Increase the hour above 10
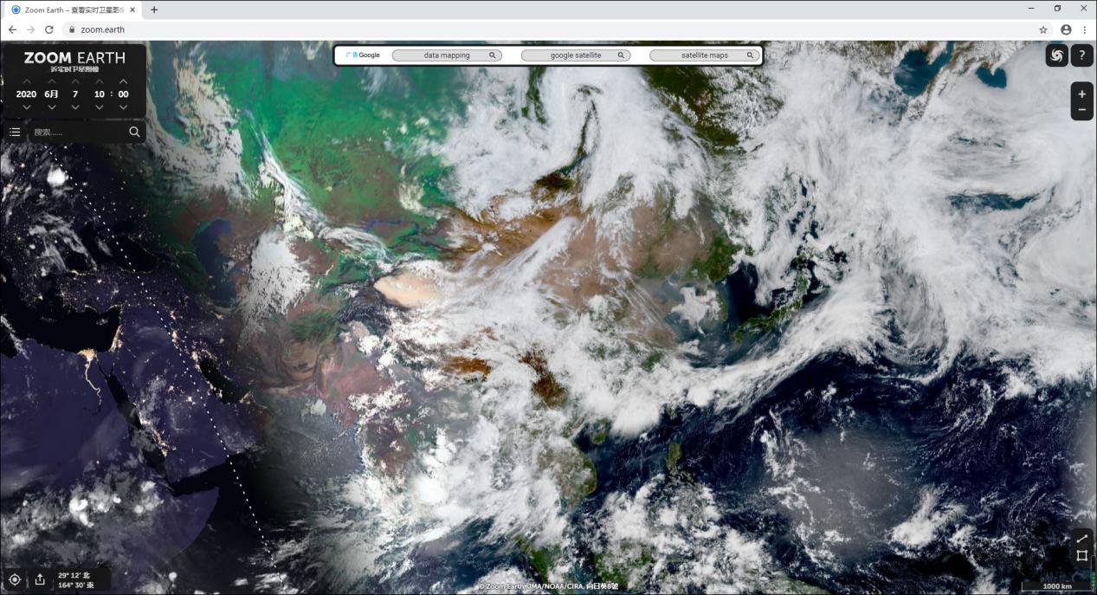The image size is (1097, 595). (99, 80)
